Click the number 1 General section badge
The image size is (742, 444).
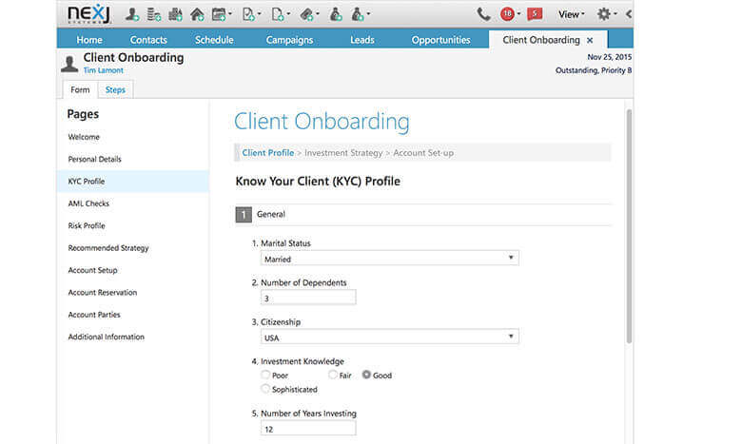[244, 215]
